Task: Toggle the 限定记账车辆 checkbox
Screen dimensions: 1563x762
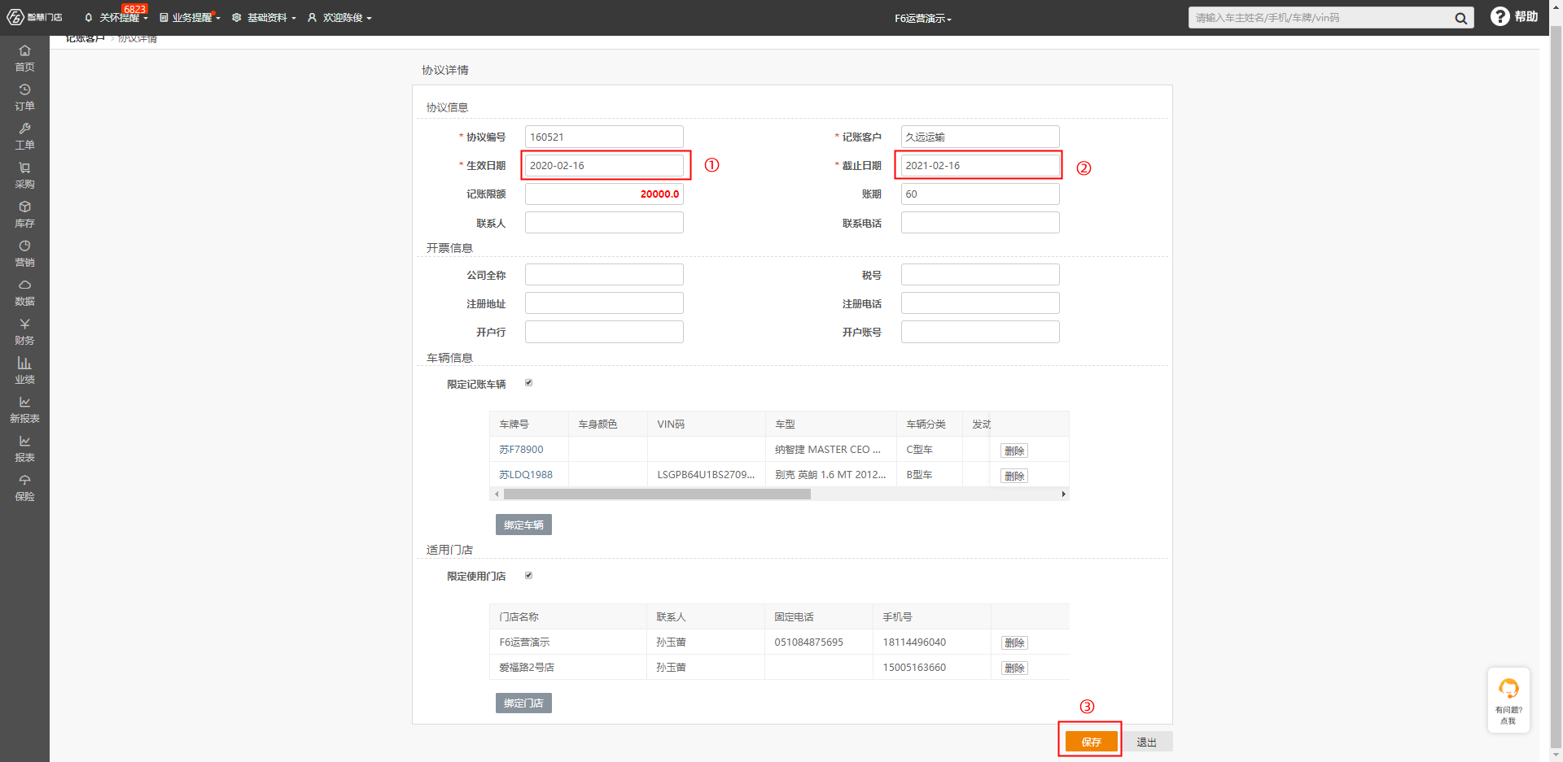Action: click(528, 383)
